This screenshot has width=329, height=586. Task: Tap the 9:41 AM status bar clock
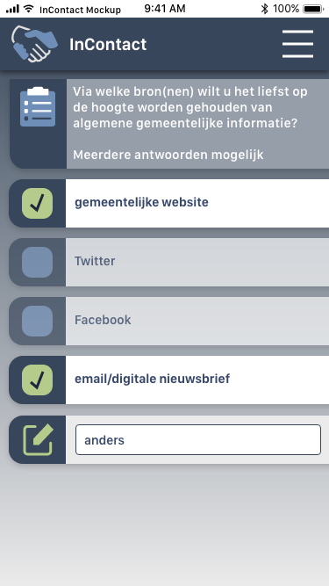click(x=165, y=9)
